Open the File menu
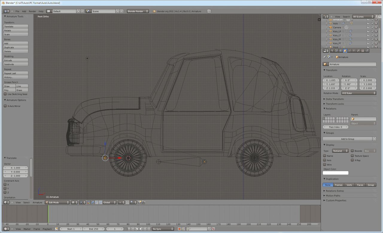The height and width of the screenshot is (233, 383). point(17,11)
